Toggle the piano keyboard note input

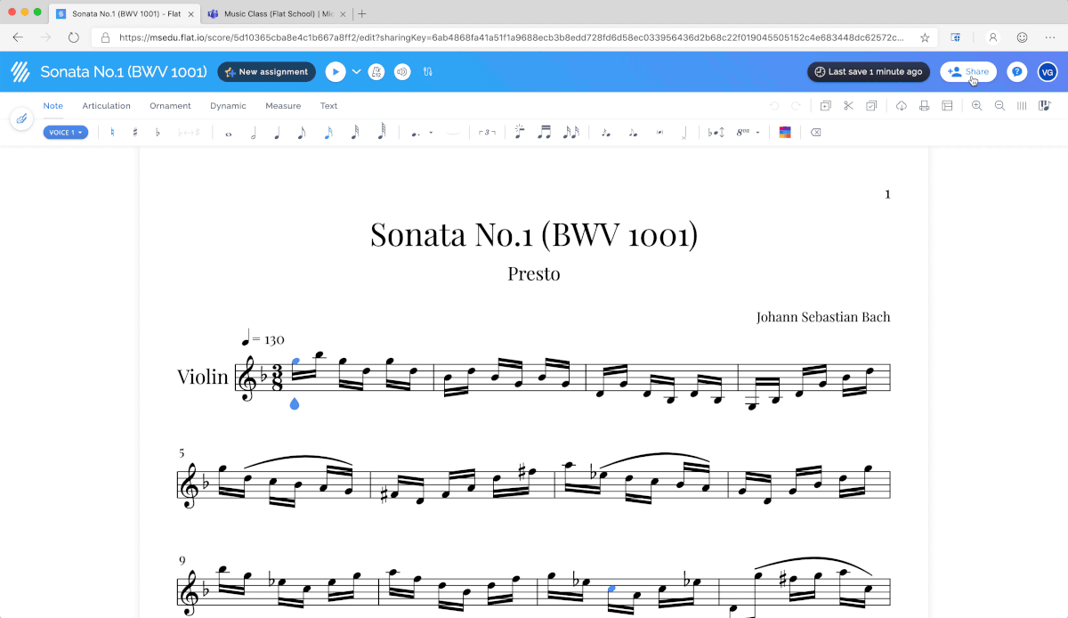coord(1044,106)
